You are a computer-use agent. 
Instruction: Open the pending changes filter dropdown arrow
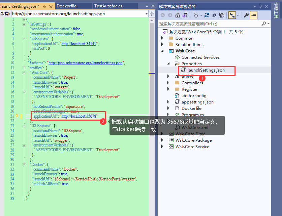(201, 15)
